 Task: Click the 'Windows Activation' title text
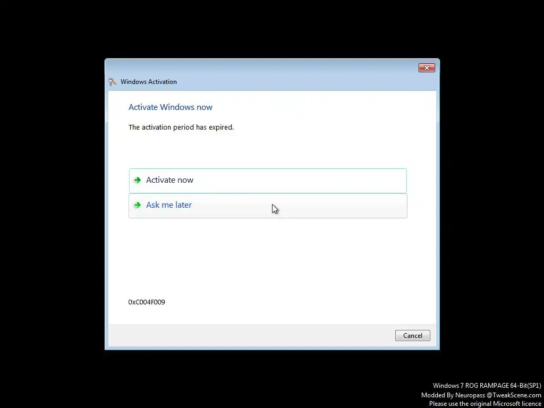coord(149,82)
